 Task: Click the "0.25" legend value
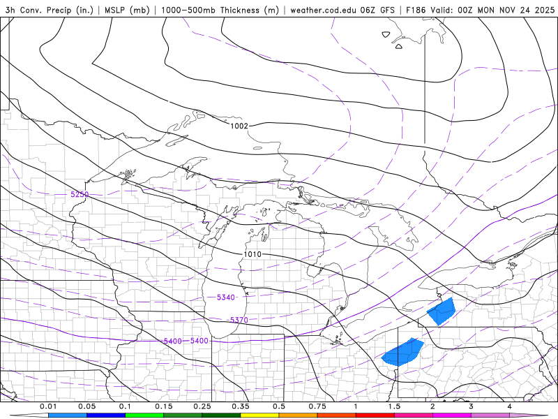[202, 406]
